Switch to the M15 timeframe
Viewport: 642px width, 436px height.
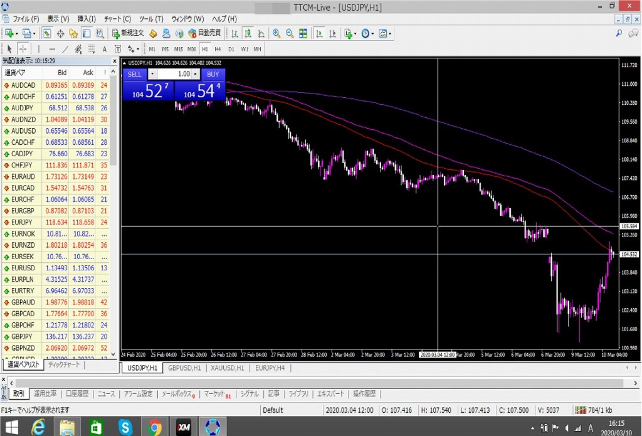tap(179, 49)
